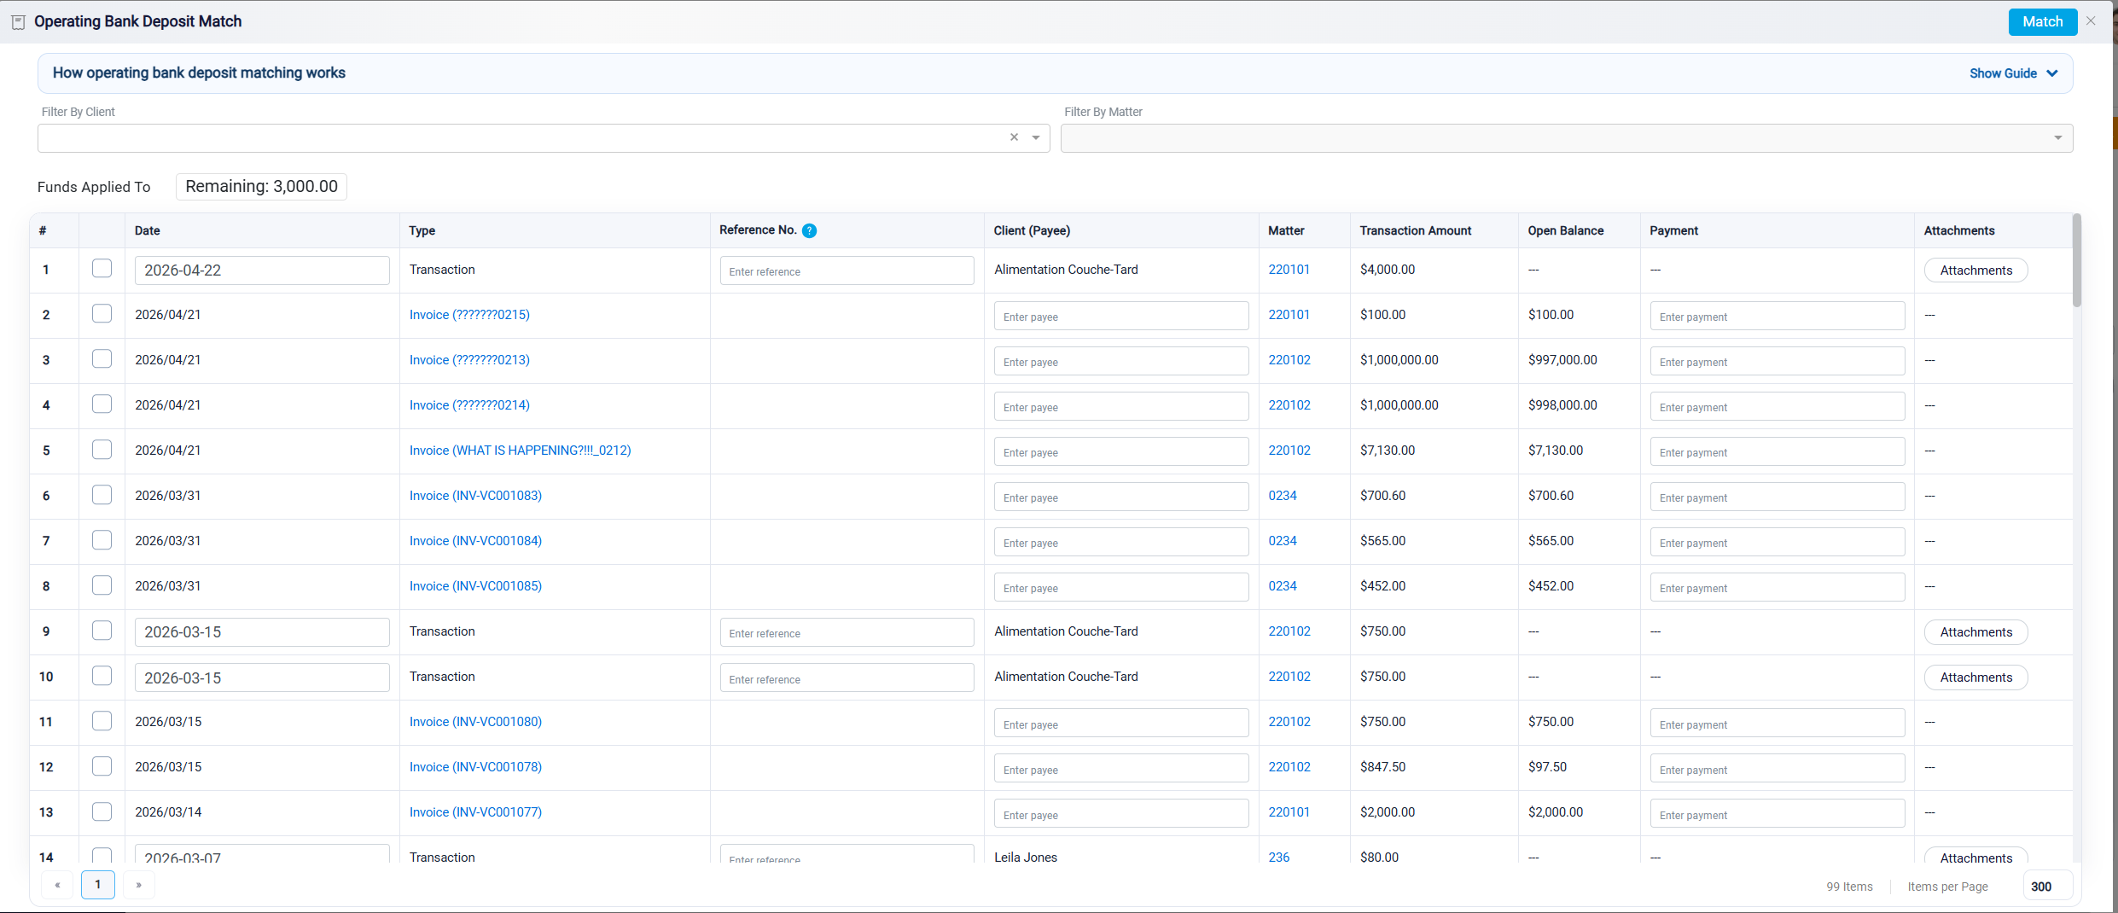This screenshot has width=2118, height=913.
Task: Open matter 236 link
Action: (1278, 857)
